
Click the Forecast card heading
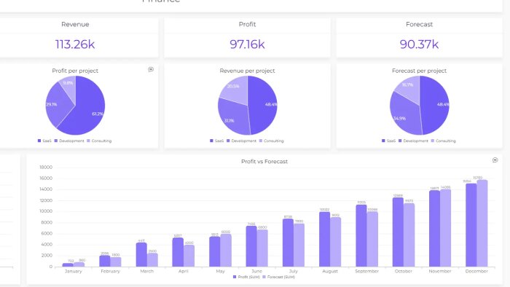click(419, 24)
